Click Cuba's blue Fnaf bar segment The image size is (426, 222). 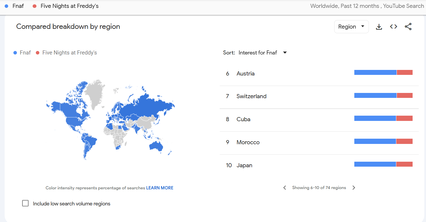tap(375, 118)
